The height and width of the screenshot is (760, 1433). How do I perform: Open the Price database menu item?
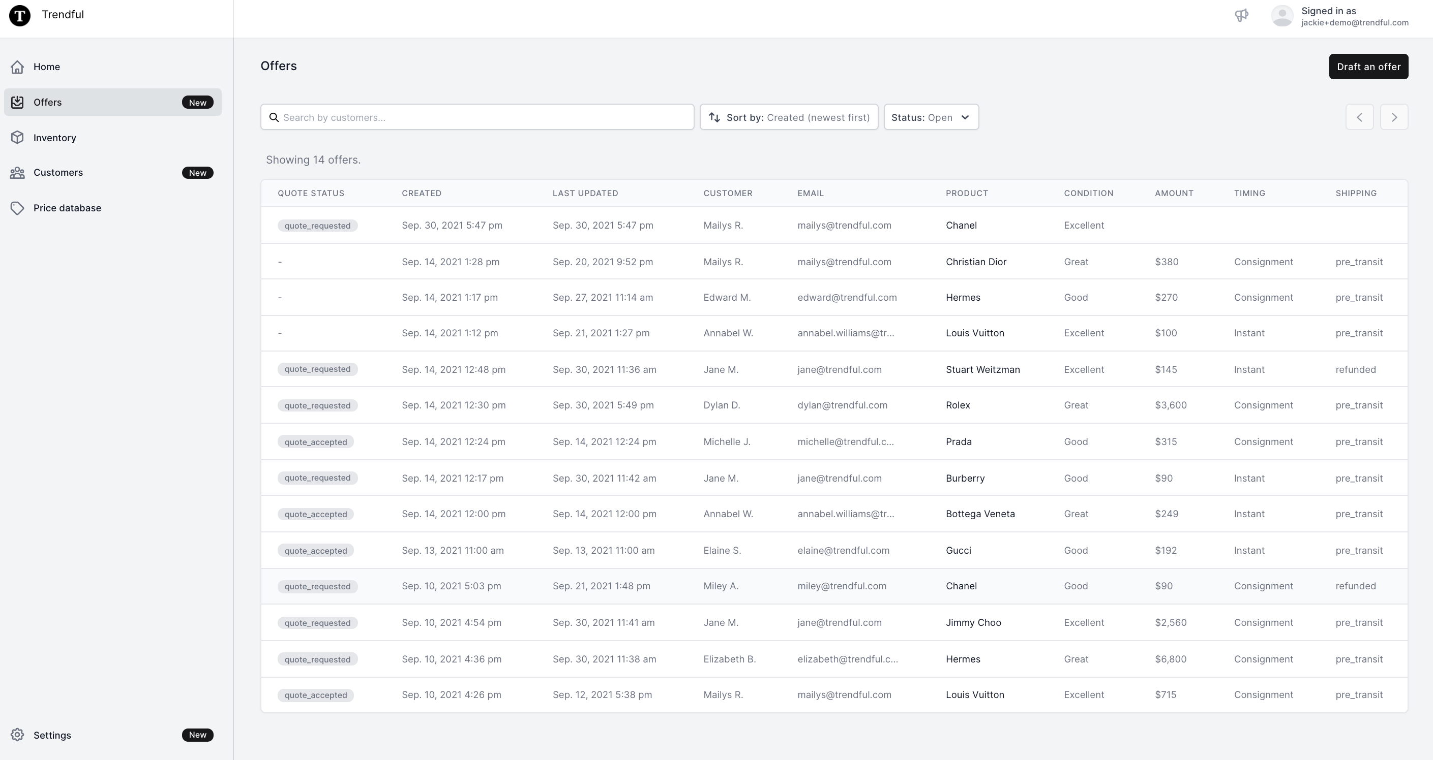(x=112, y=208)
